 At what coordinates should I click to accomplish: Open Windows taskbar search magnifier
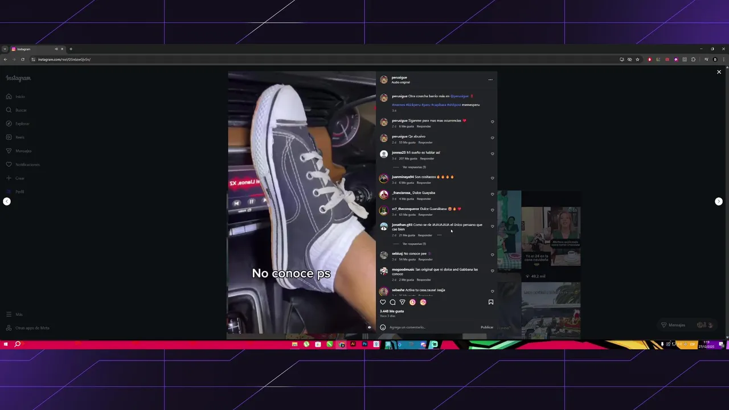pyautogui.click(x=17, y=344)
